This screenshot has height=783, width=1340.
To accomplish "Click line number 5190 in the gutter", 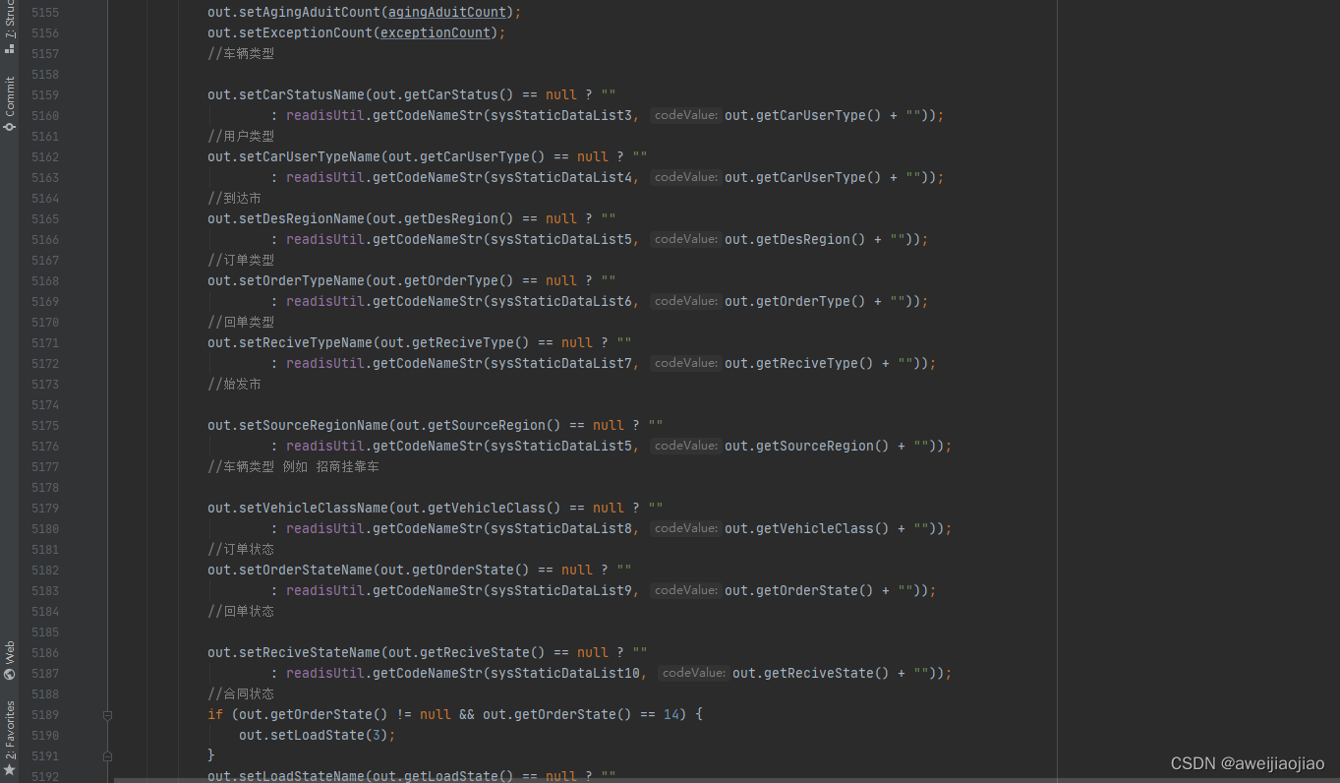I will tap(45, 736).
